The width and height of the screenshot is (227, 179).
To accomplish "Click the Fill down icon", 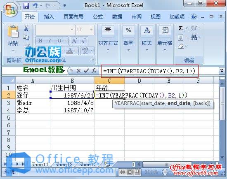I will [x=180, y=38].
